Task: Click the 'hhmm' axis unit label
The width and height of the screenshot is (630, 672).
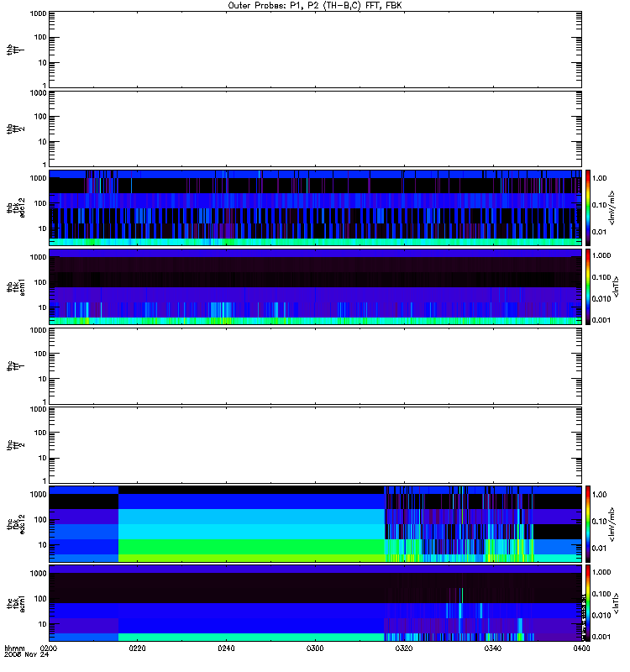Action: click(x=14, y=648)
